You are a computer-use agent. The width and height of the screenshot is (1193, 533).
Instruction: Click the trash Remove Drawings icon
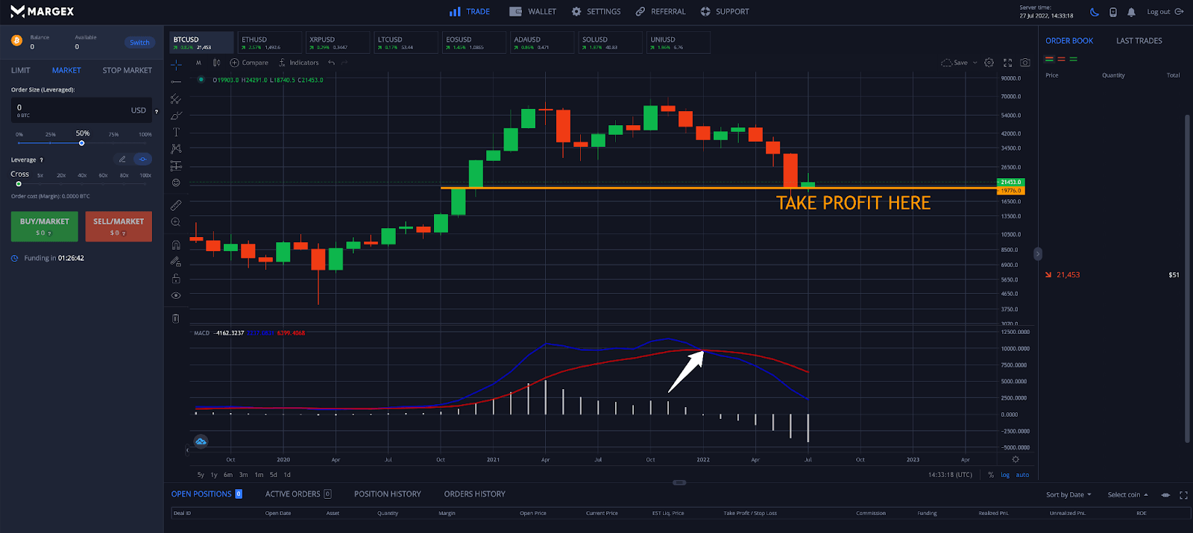(176, 318)
